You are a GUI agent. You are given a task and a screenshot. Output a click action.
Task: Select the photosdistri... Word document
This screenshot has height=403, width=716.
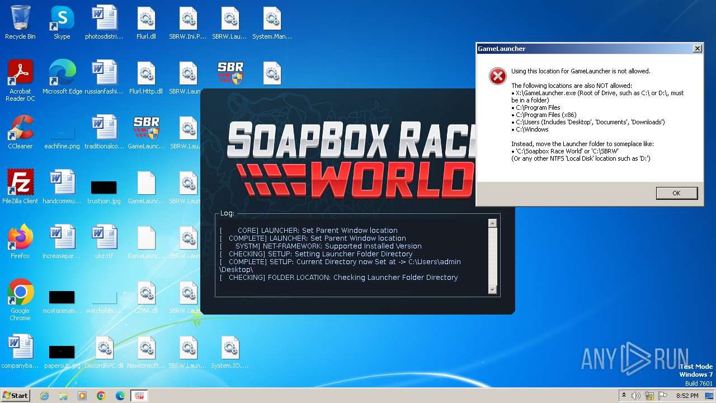(x=104, y=23)
